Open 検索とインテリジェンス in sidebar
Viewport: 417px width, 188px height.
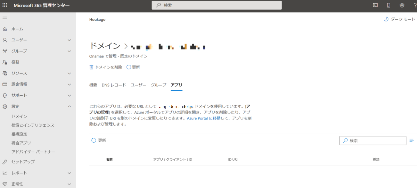pos(33,125)
